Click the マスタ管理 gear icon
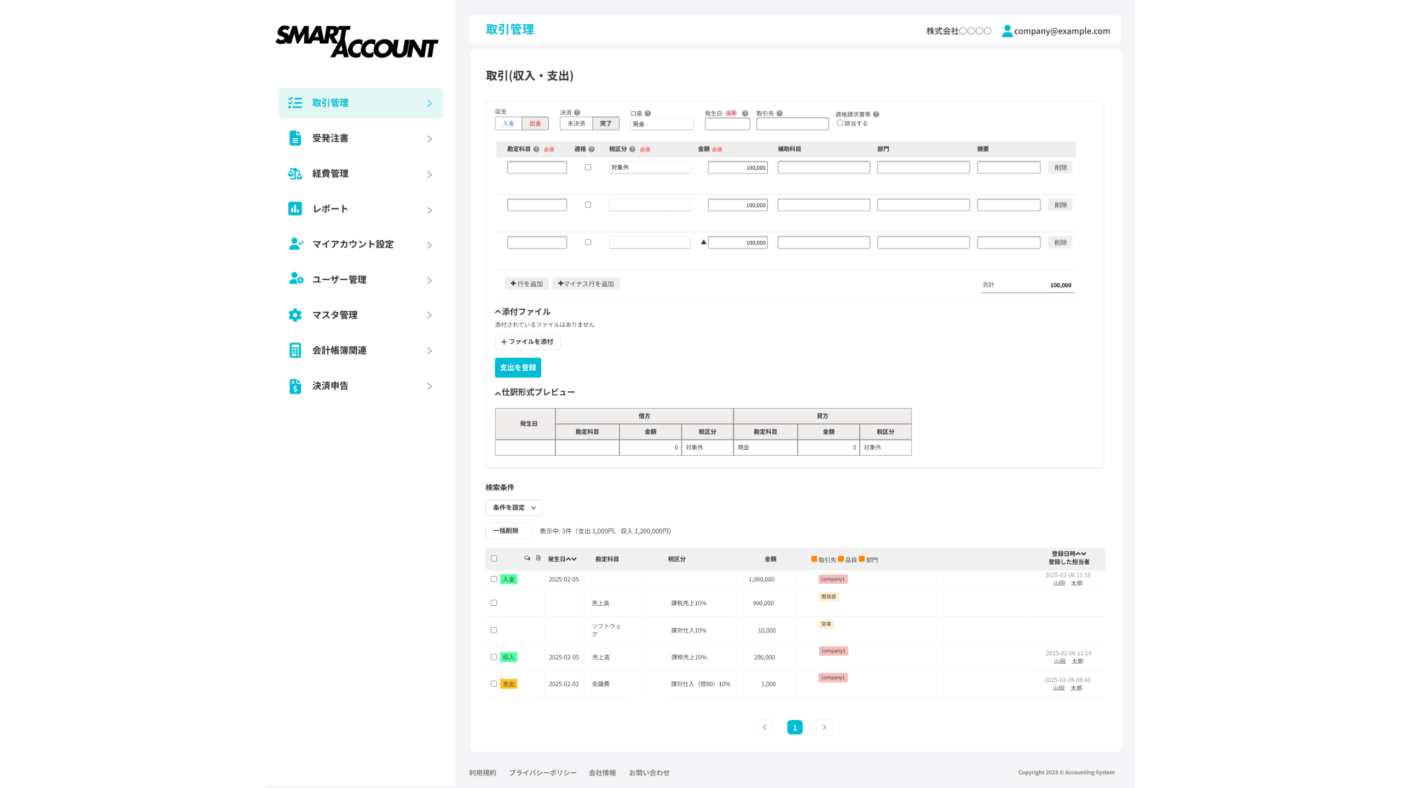The image size is (1401, 788). [295, 315]
